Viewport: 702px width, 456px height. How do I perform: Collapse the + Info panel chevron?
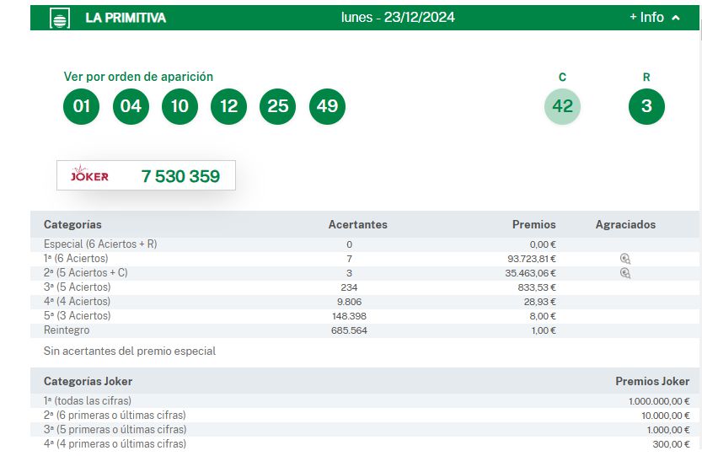(676, 18)
